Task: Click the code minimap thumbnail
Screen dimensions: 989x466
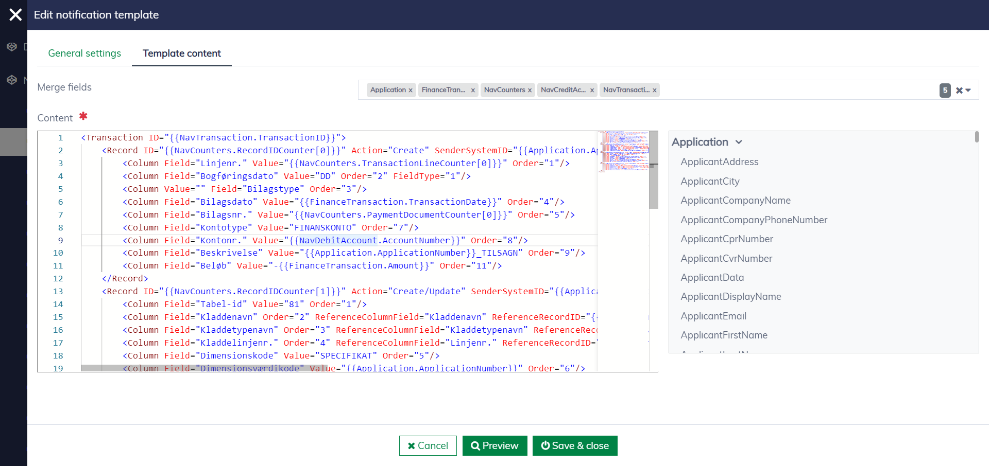Action: [x=624, y=151]
